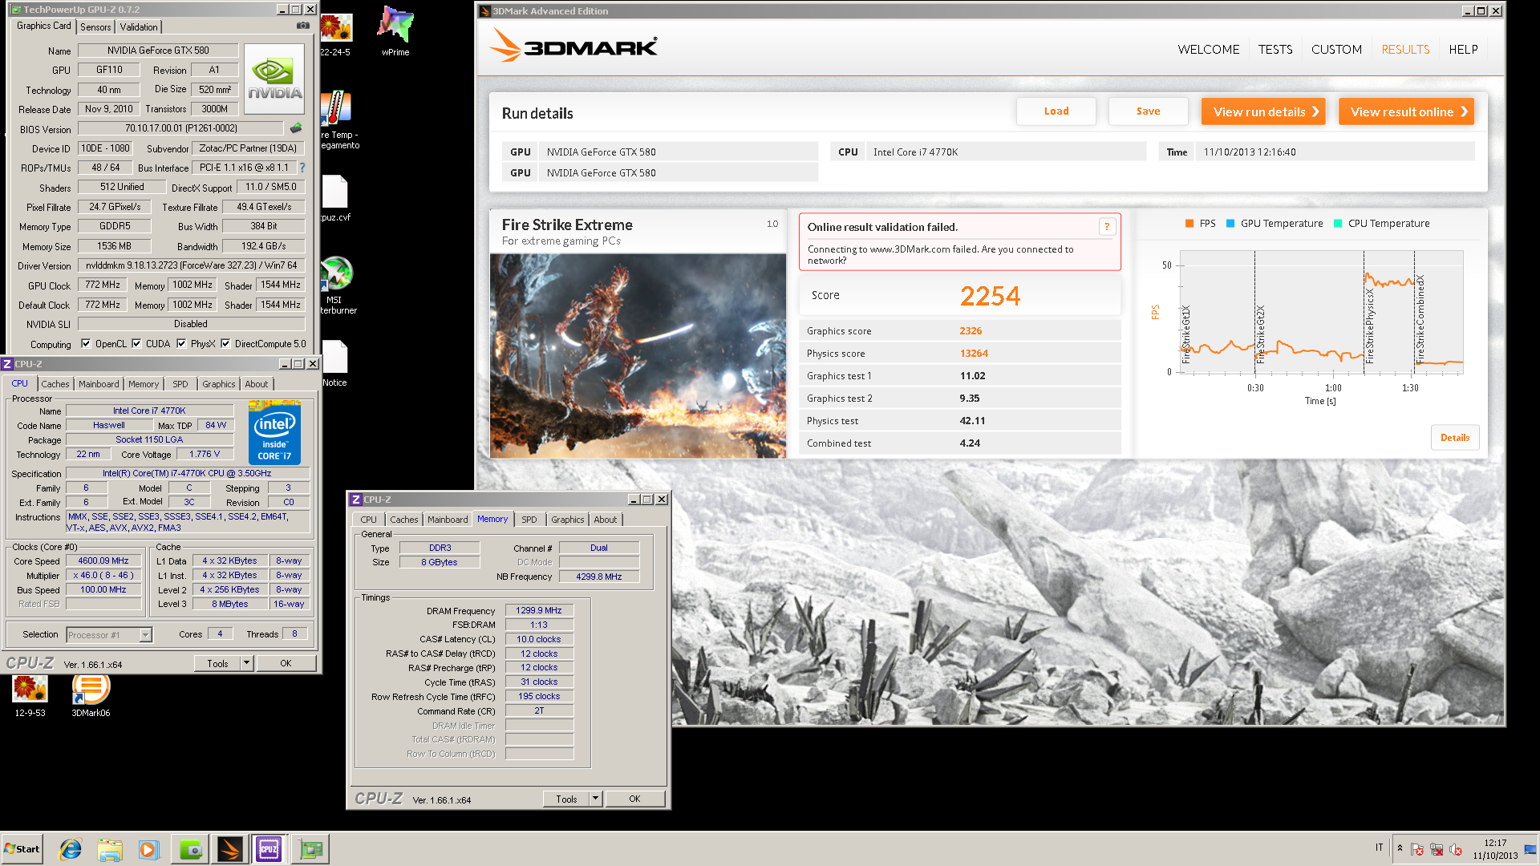1540x866 pixels.
Task: Click the Save button in Run details
Action: [1148, 111]
